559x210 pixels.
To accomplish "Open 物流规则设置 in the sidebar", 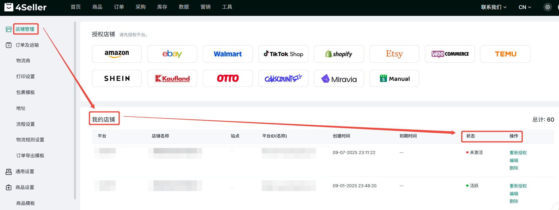I will tap(30, 140).
